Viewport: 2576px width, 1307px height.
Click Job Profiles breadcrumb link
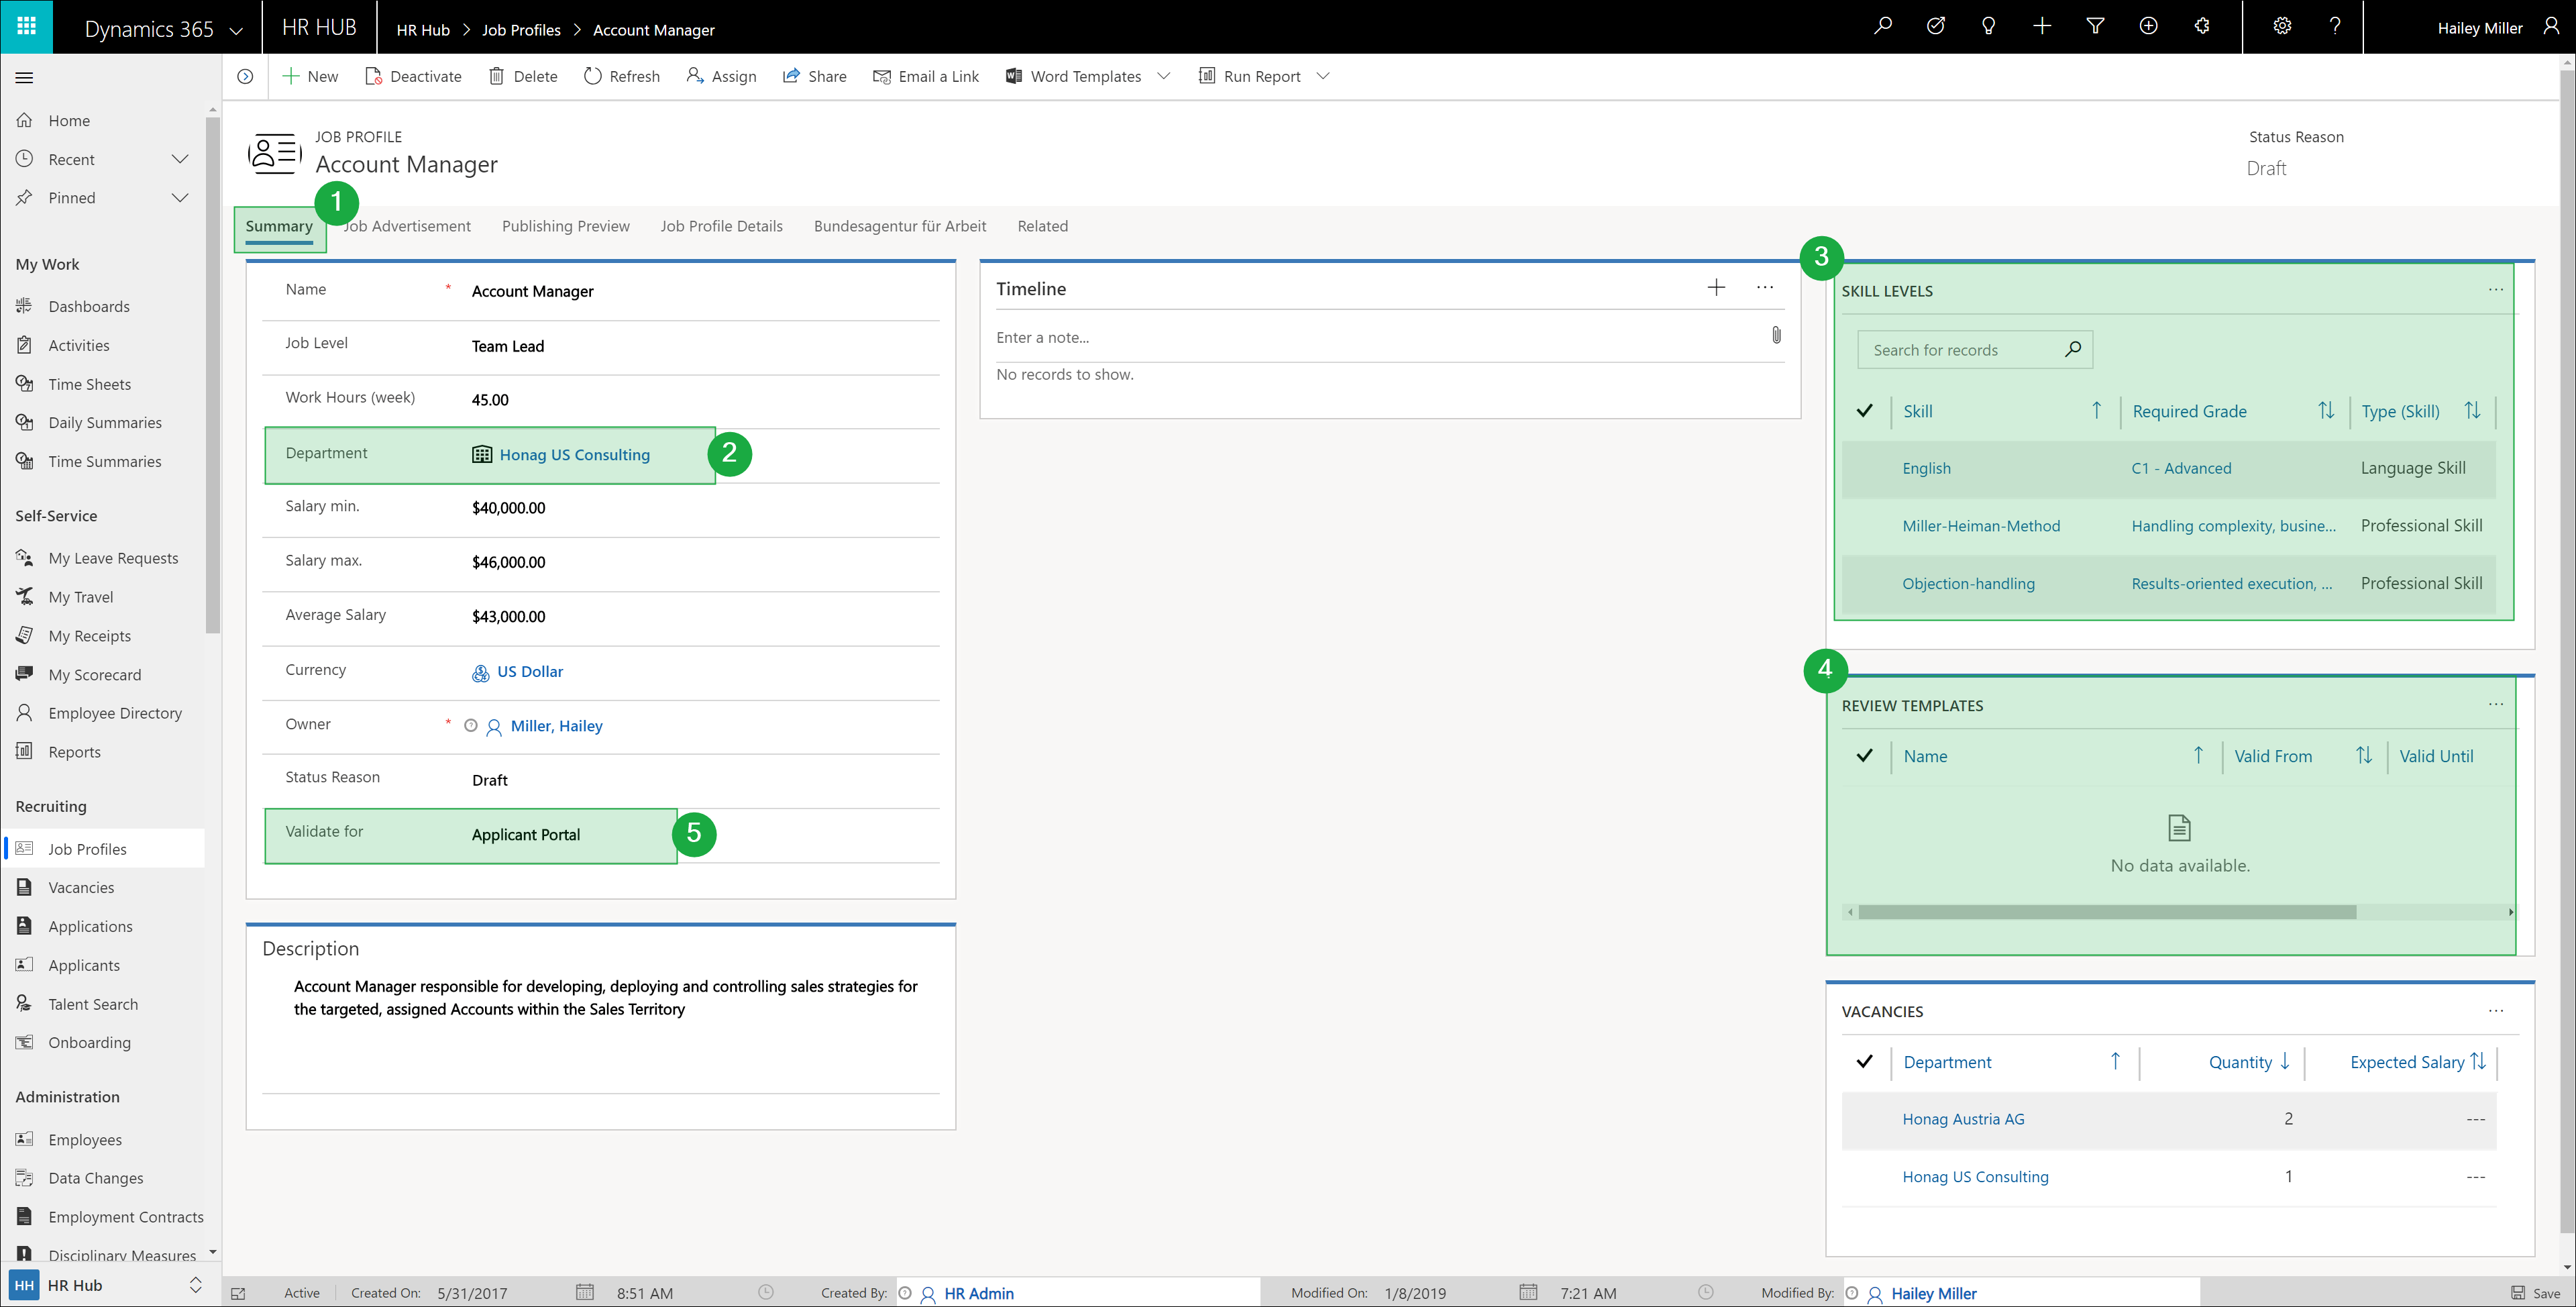click(521, 30)
